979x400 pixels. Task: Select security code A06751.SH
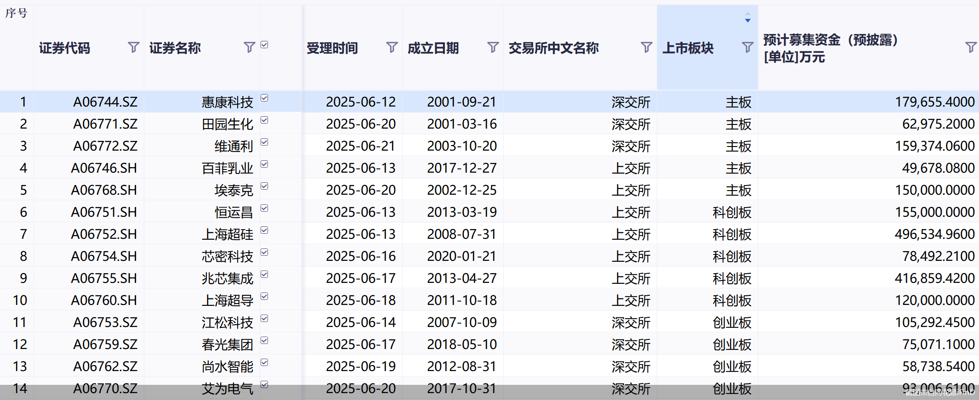click(104, 212)
